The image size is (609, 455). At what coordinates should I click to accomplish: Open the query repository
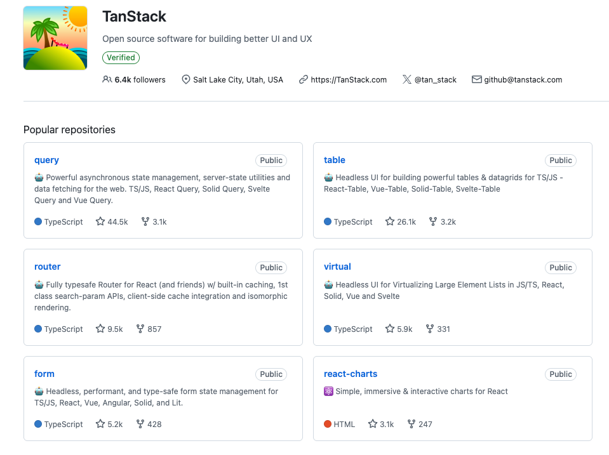point(46,160)
